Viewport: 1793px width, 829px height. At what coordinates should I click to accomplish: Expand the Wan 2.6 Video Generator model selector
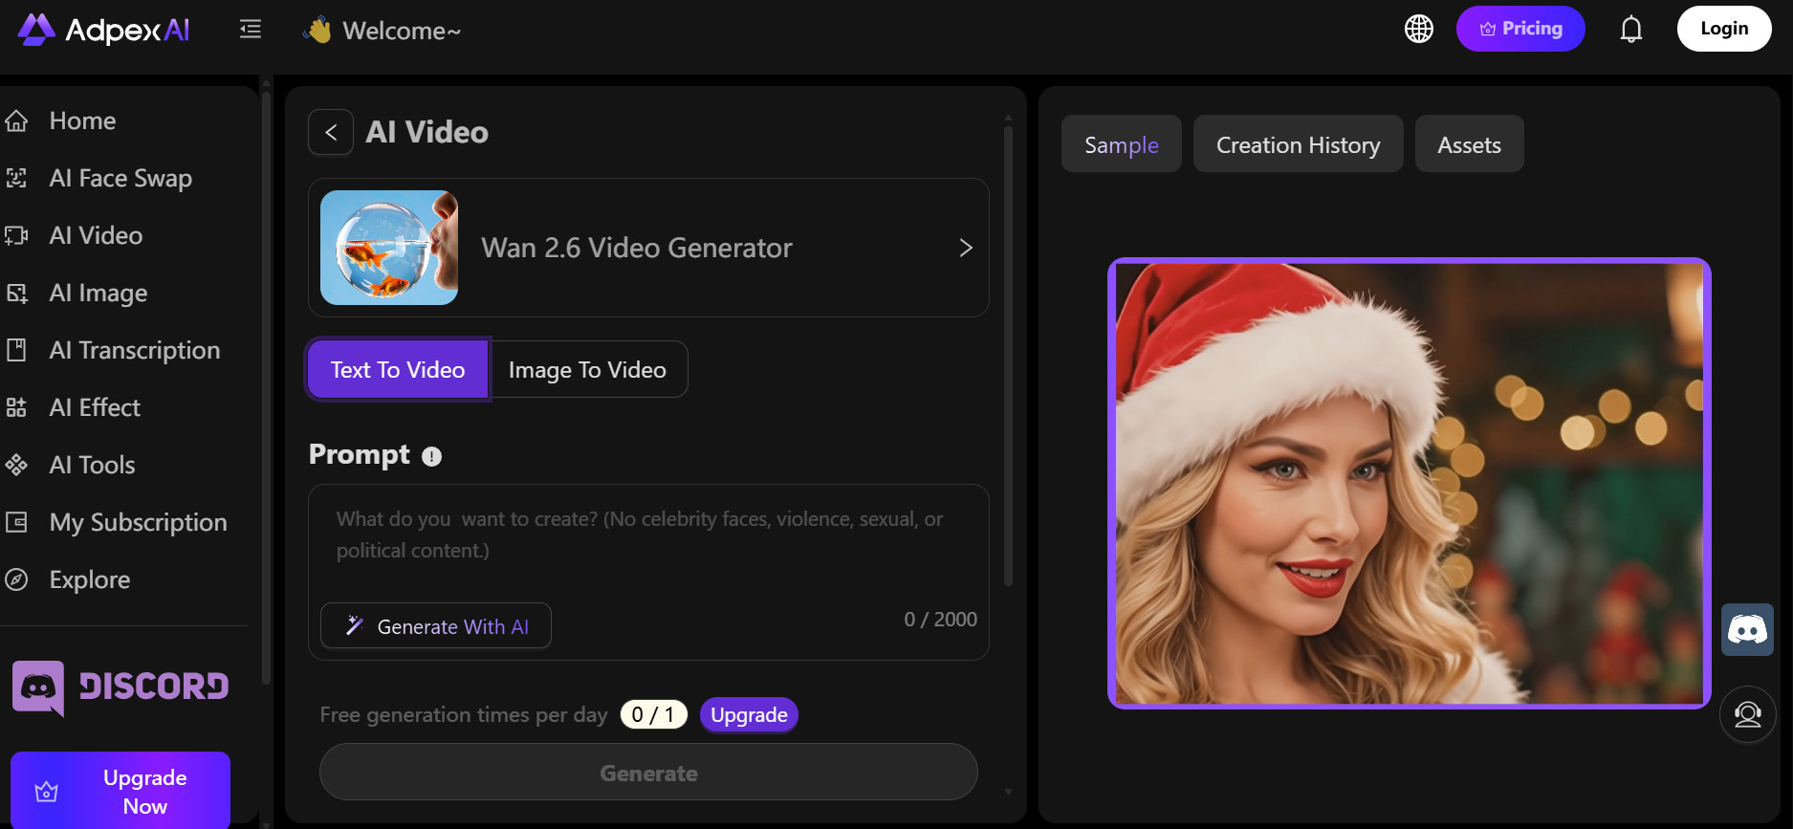click(x=648, y=248)
